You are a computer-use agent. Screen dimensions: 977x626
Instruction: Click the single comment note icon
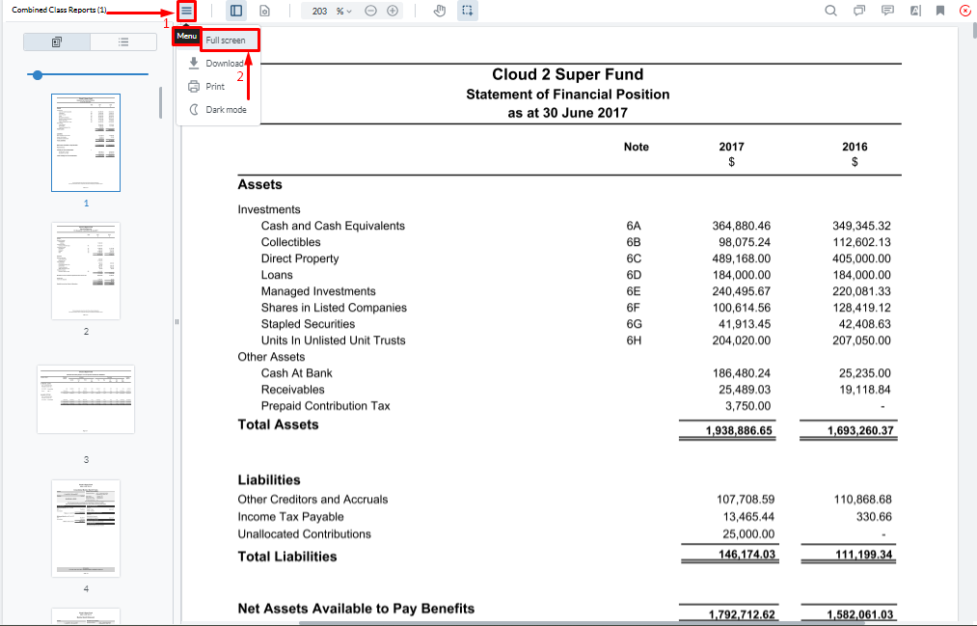point(887,11)
